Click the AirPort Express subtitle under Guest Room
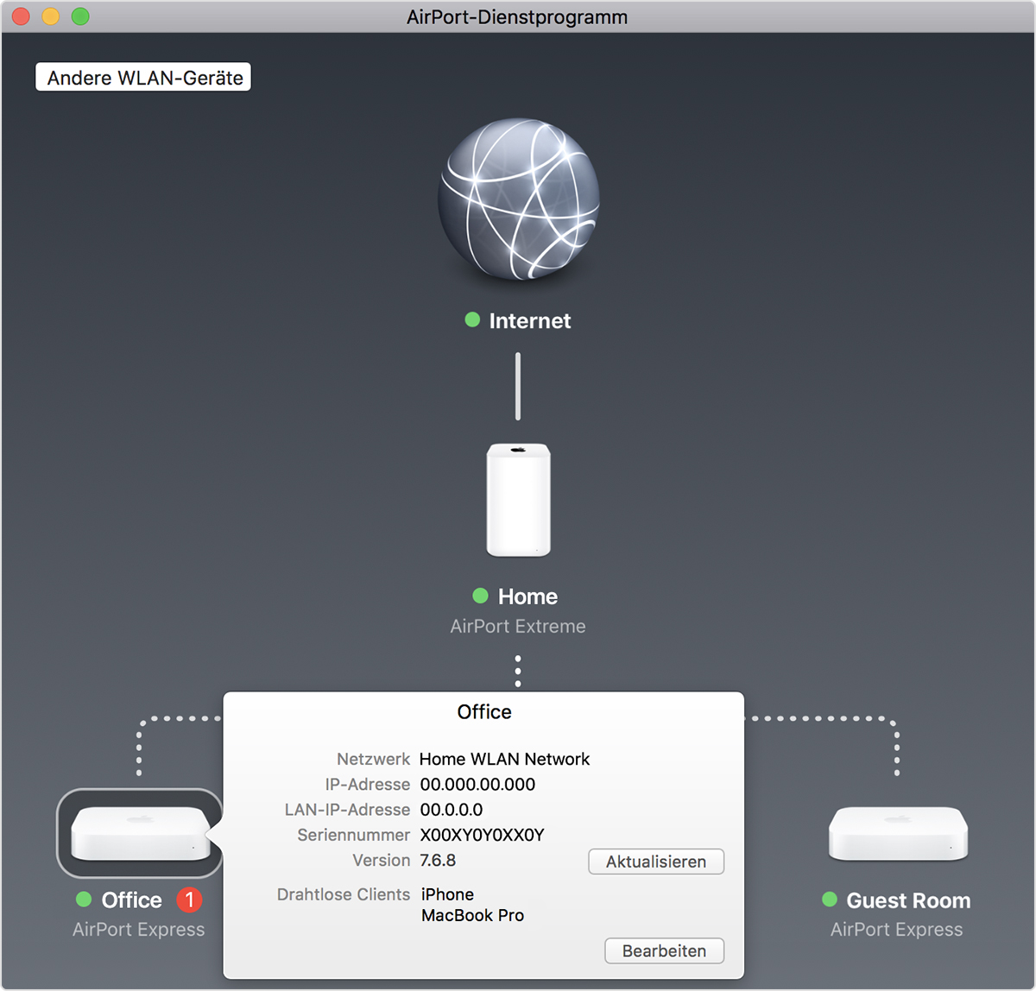This screenshot has width=1036, height=991. (x=897, y=930)
